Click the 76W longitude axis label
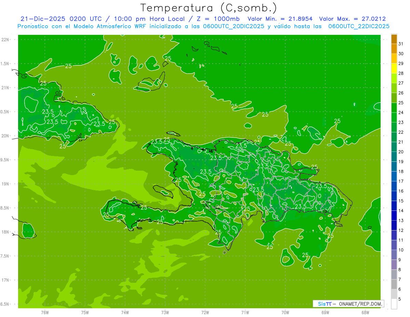This screenshot has width=410, height=317. (45, 313)
